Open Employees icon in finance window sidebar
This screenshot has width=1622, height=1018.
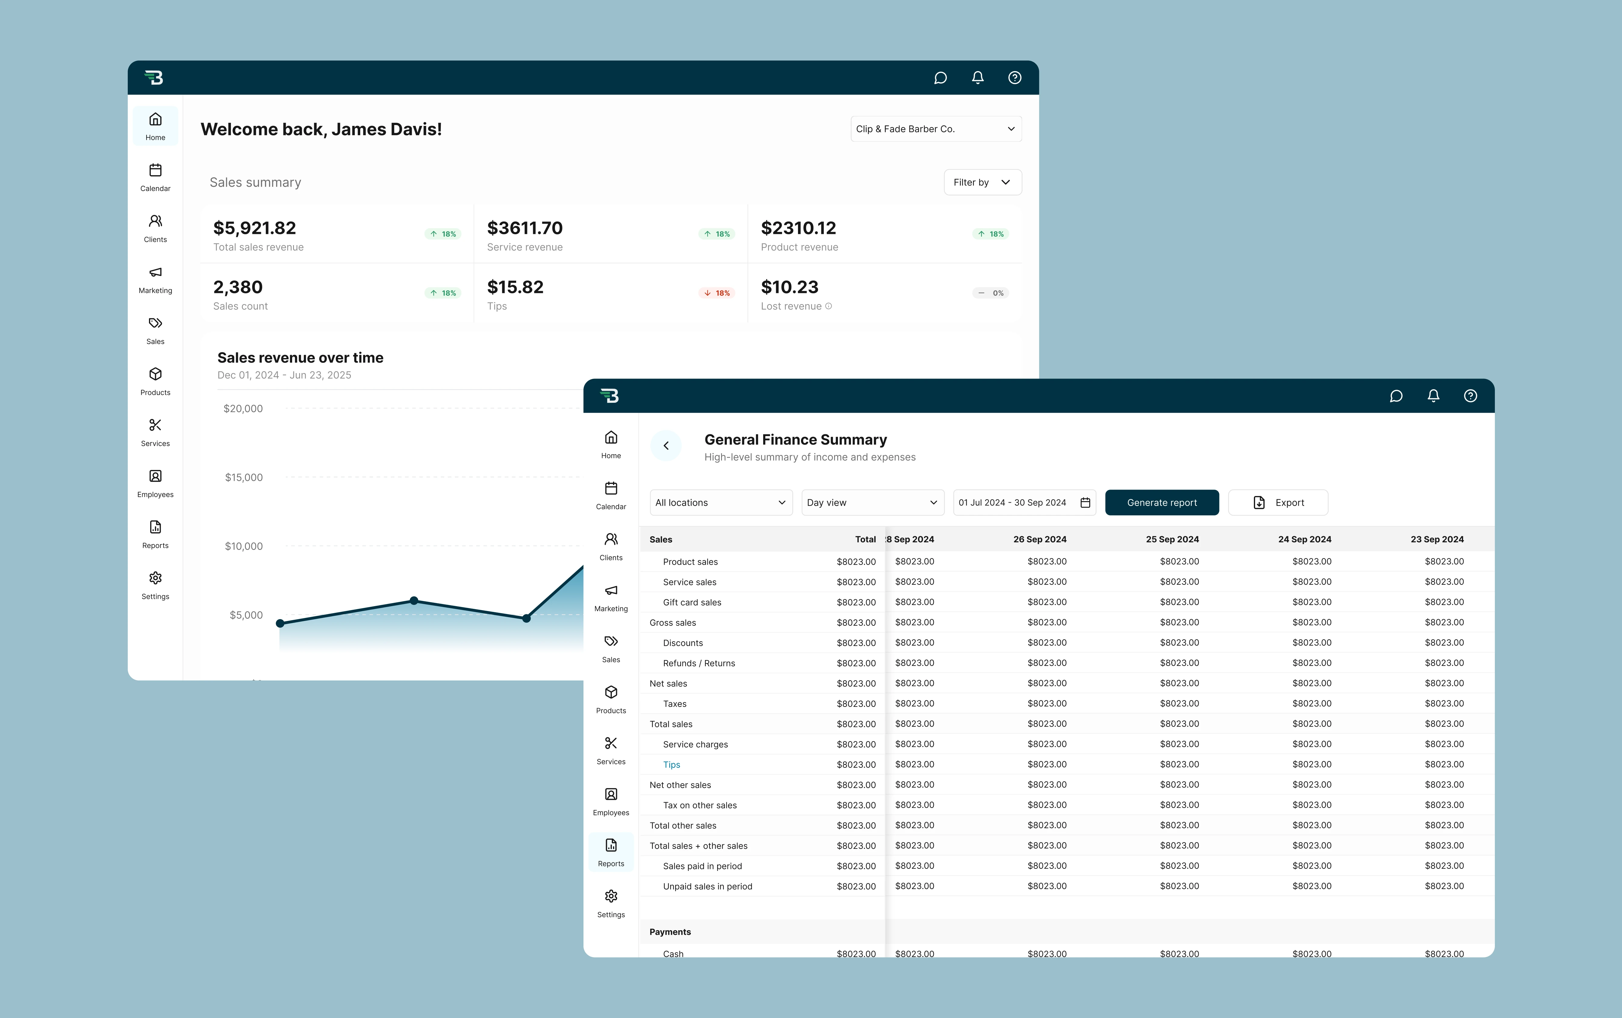pyautogui.click(x=611, y=800)
